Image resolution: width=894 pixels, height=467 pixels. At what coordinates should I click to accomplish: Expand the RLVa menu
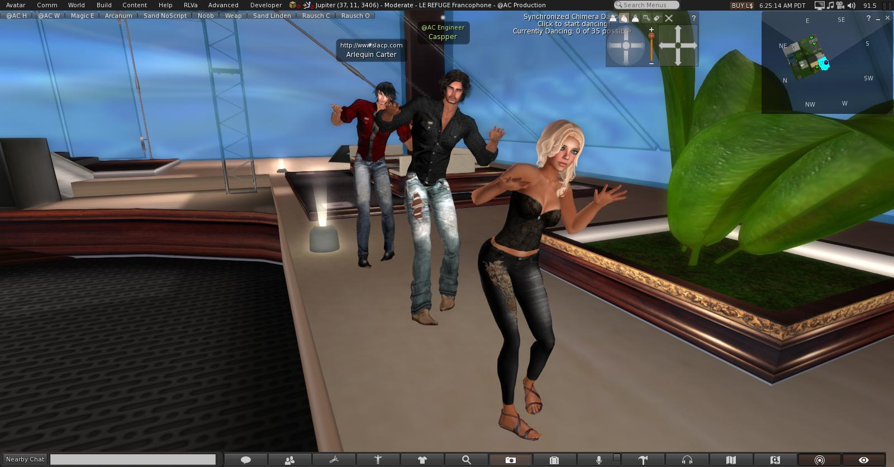point(191,5)
